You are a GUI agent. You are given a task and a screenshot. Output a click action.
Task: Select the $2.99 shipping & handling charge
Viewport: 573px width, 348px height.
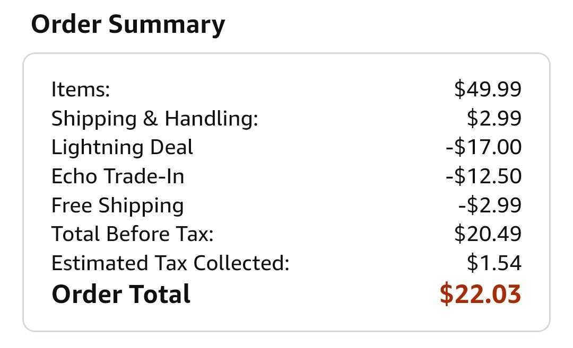pos(494,118)
